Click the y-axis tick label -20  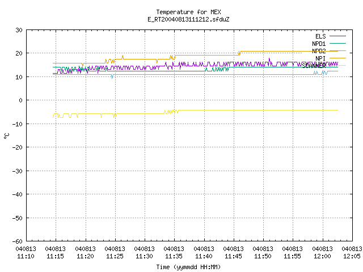[x=18, y=147]
